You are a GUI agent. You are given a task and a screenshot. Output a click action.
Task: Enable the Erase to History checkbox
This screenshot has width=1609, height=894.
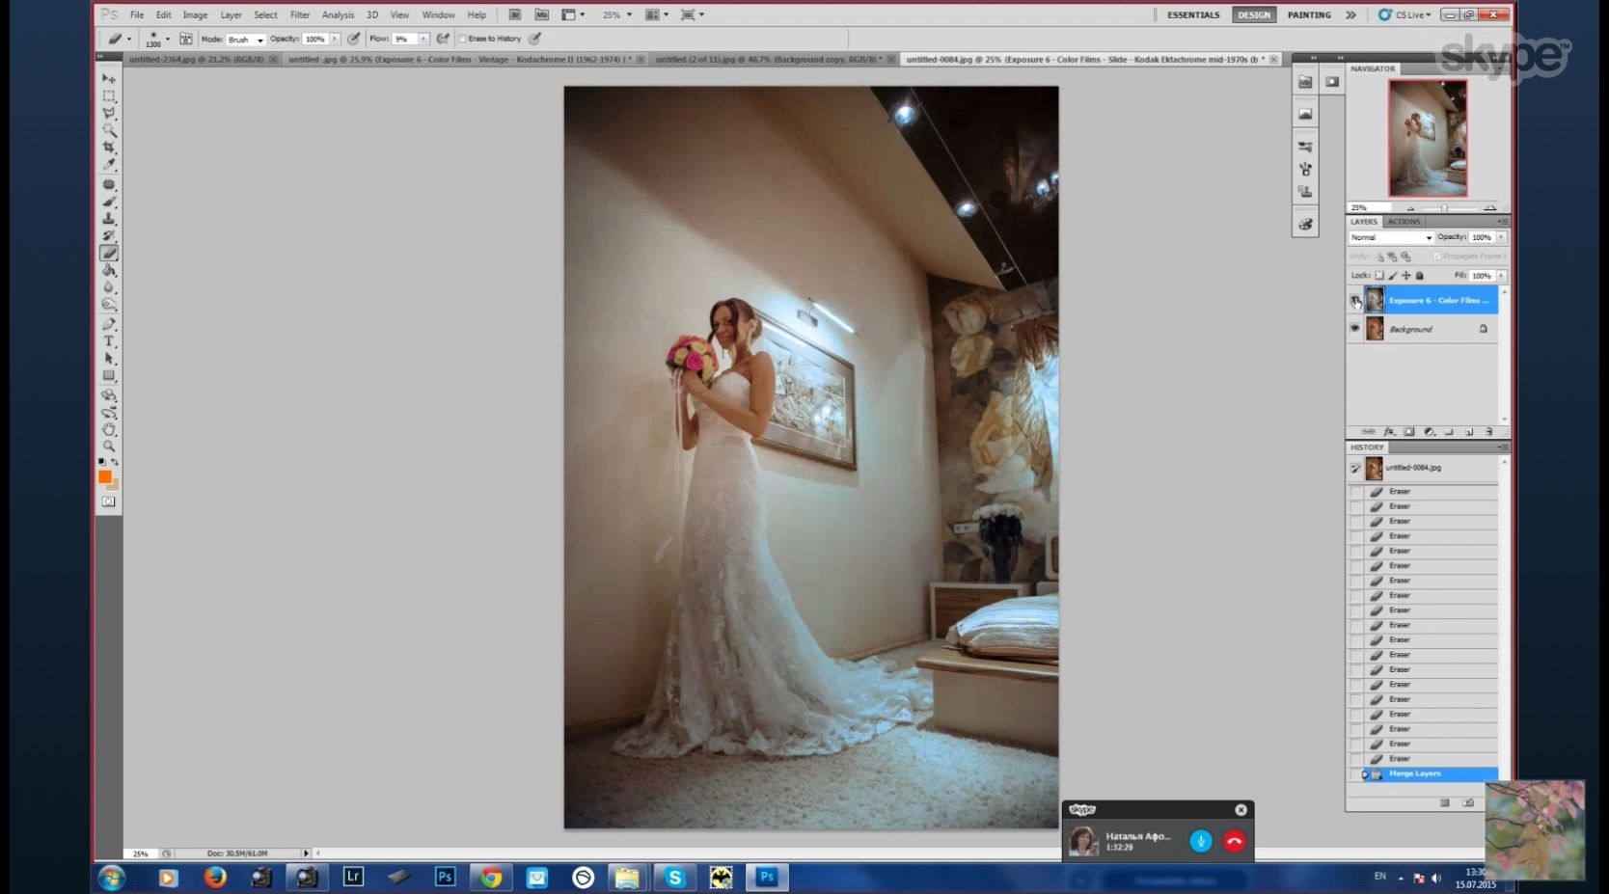462,39
